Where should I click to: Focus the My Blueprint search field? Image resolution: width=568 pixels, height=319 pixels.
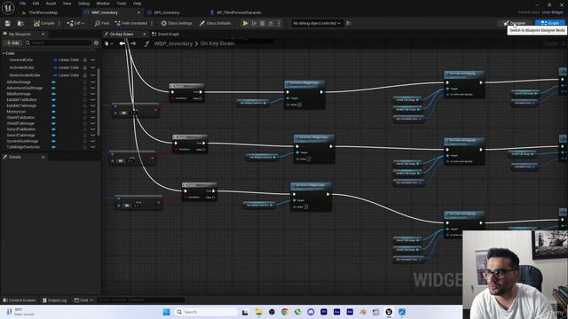tap(59, 43)
